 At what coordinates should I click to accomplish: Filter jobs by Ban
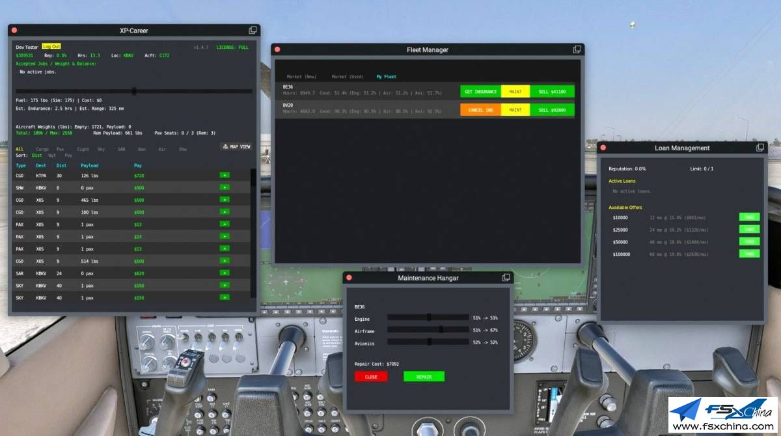click(x=142, y=149)
